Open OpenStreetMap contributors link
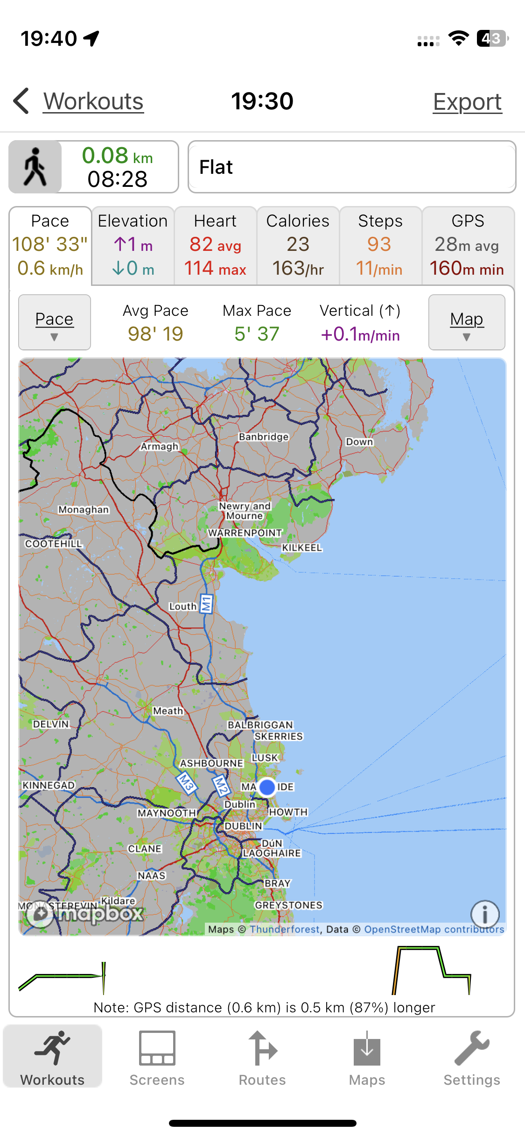This screenshot has height=1138, width=525. click(x=434, y=929)
